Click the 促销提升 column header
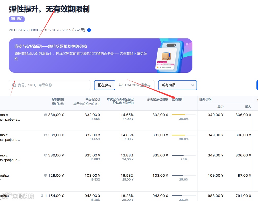The image size is (258, 201). pyautogui.click(x=178, y=99)
